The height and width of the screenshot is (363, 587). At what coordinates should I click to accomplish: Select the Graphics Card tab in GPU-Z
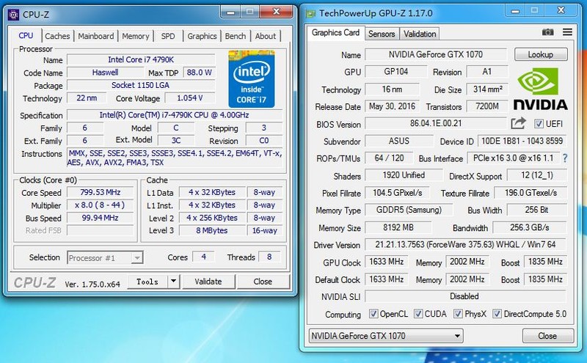click(335, 32)
